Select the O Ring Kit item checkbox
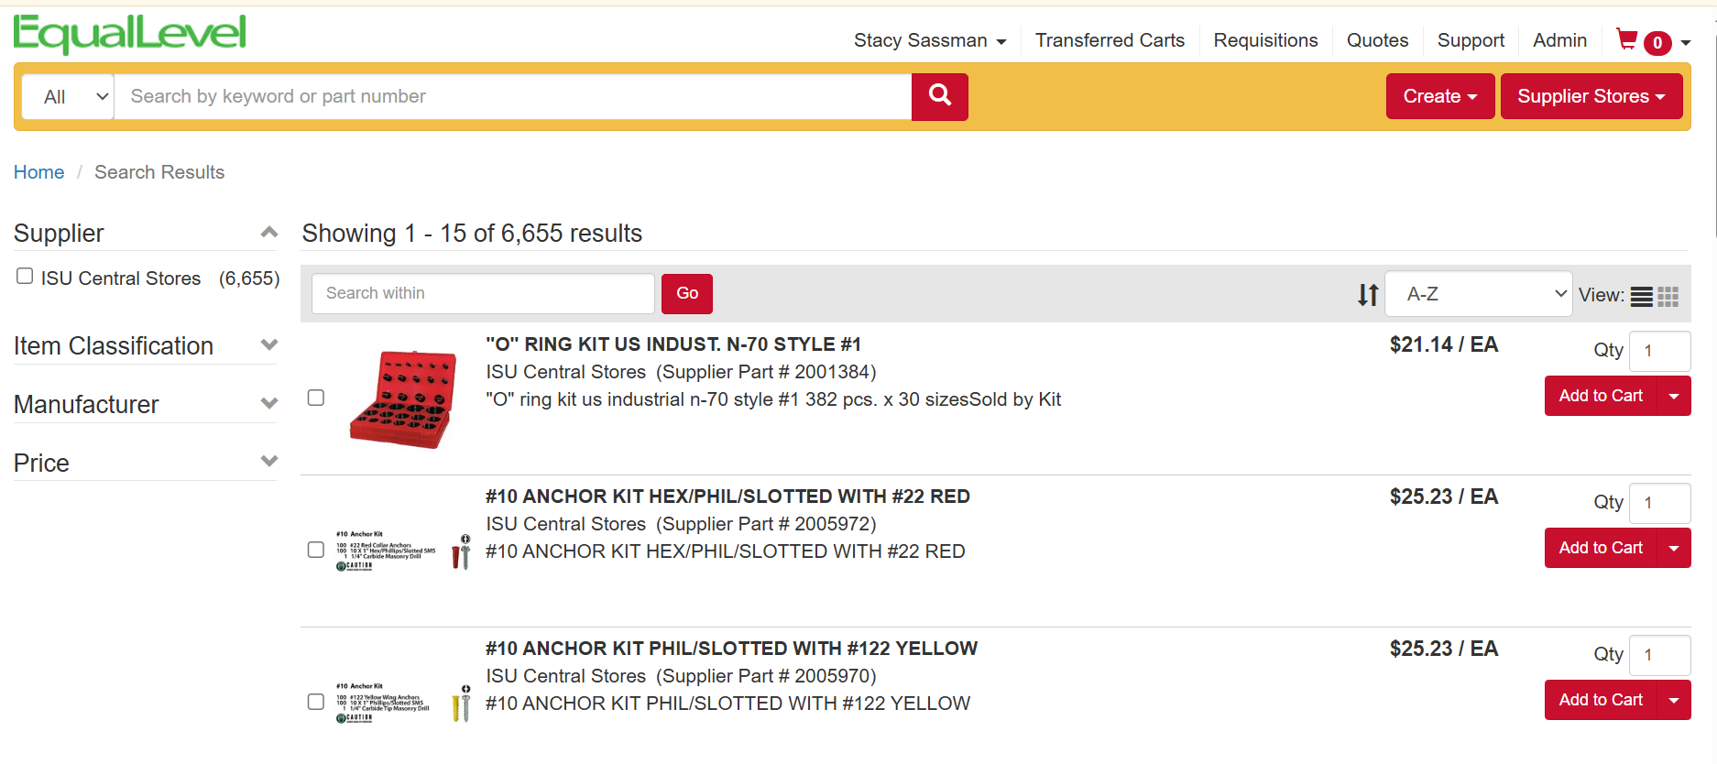1717x764 pixels. pyautogui.click(x=316, y=398)
